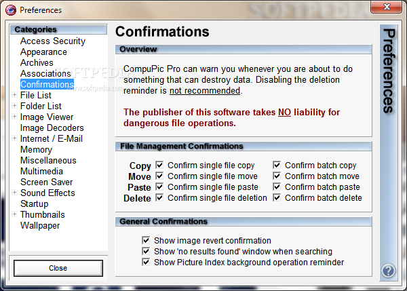Viewport: 407px width, 291px height.
Task: Select the Multimedia category
Action: pos(41,172)
